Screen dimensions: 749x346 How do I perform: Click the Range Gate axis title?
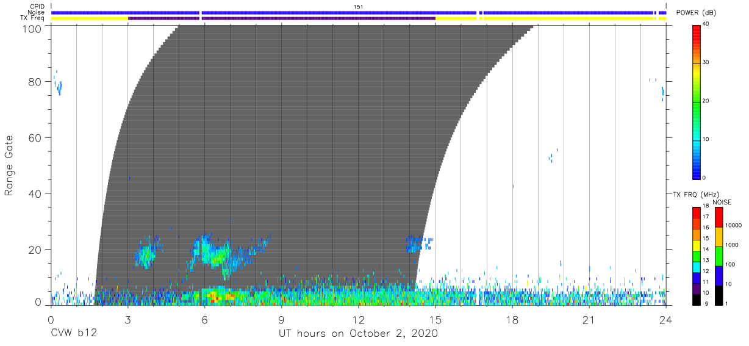coord(9,166)
